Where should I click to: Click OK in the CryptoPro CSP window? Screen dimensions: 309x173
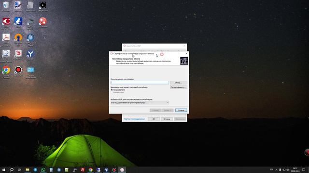click(154, 119)
